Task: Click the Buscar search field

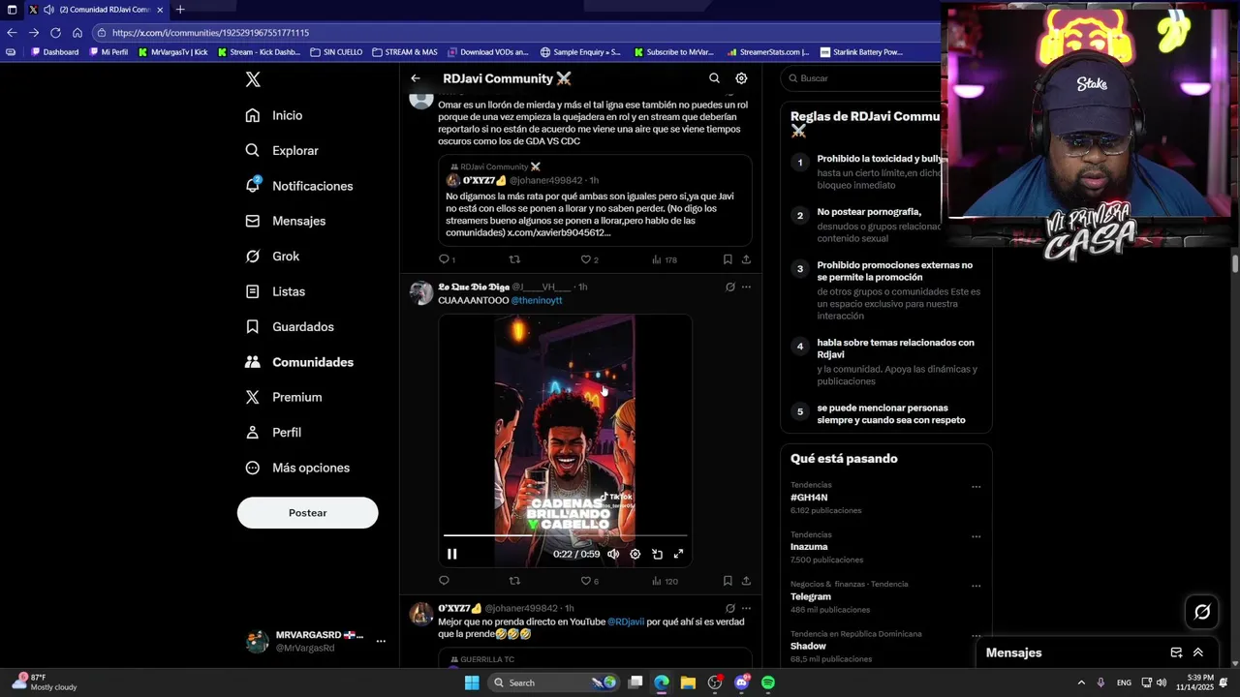Action: pos(862,78)
